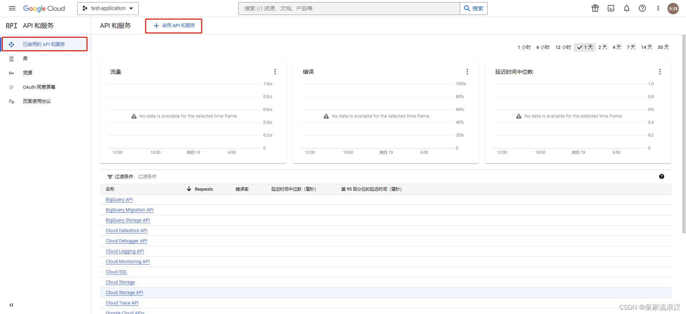
Task: Select the 7 天 time range
Action: pos(631,47)
